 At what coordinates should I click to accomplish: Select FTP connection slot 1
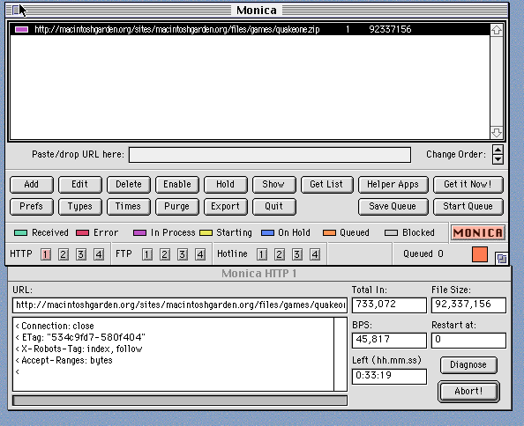(x=147, y=254)
